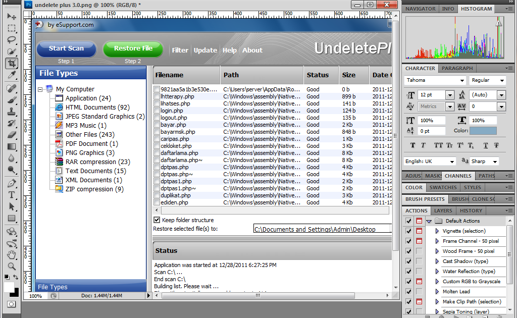Choose the Spot Healing Brush tool
This screenshot has height=318, width=517.
click(x=12, y=88)
